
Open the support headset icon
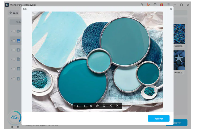pyautogui.click(x=155, y=5)
